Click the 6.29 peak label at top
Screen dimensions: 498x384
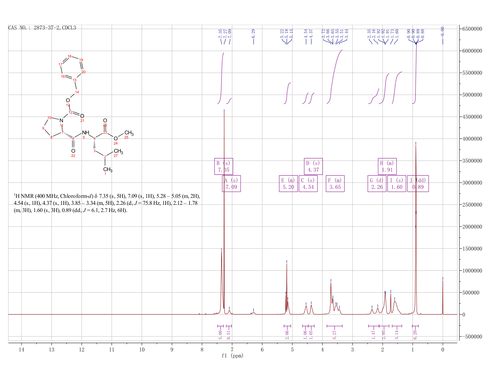[x=253, y=33]
